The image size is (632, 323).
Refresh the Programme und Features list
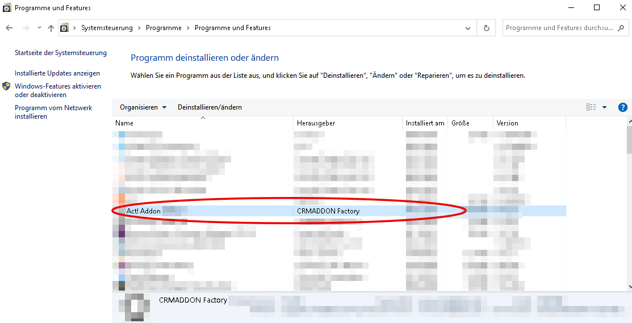click(x=487, y=28)
